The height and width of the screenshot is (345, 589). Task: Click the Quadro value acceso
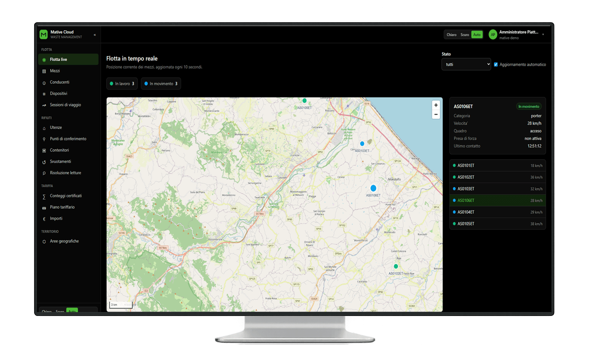pyautogui.click(x=536, y=131)
